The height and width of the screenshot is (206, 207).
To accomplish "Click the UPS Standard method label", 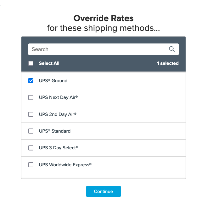I will coord(55,131).
